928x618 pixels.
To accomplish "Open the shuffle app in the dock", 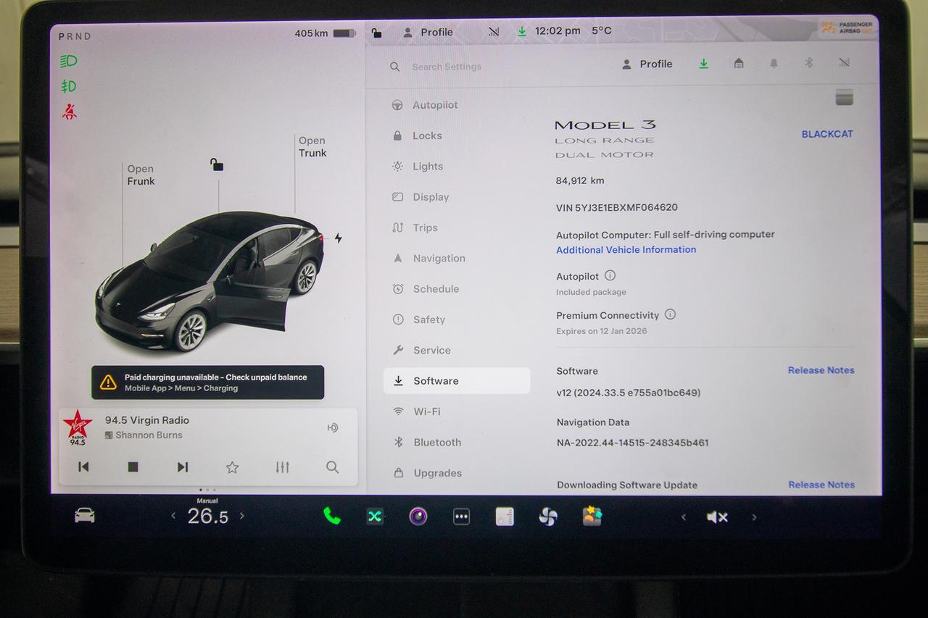I will 374,517.
